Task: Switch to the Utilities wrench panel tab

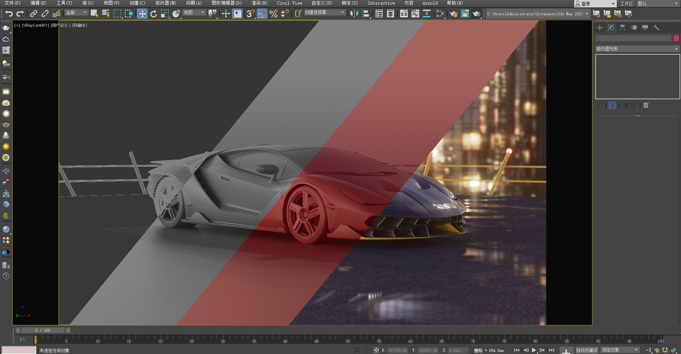Action: click(x=656, y=27)
